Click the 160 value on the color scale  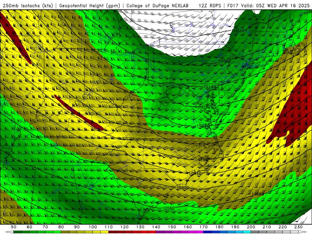(x=188, y=227)
